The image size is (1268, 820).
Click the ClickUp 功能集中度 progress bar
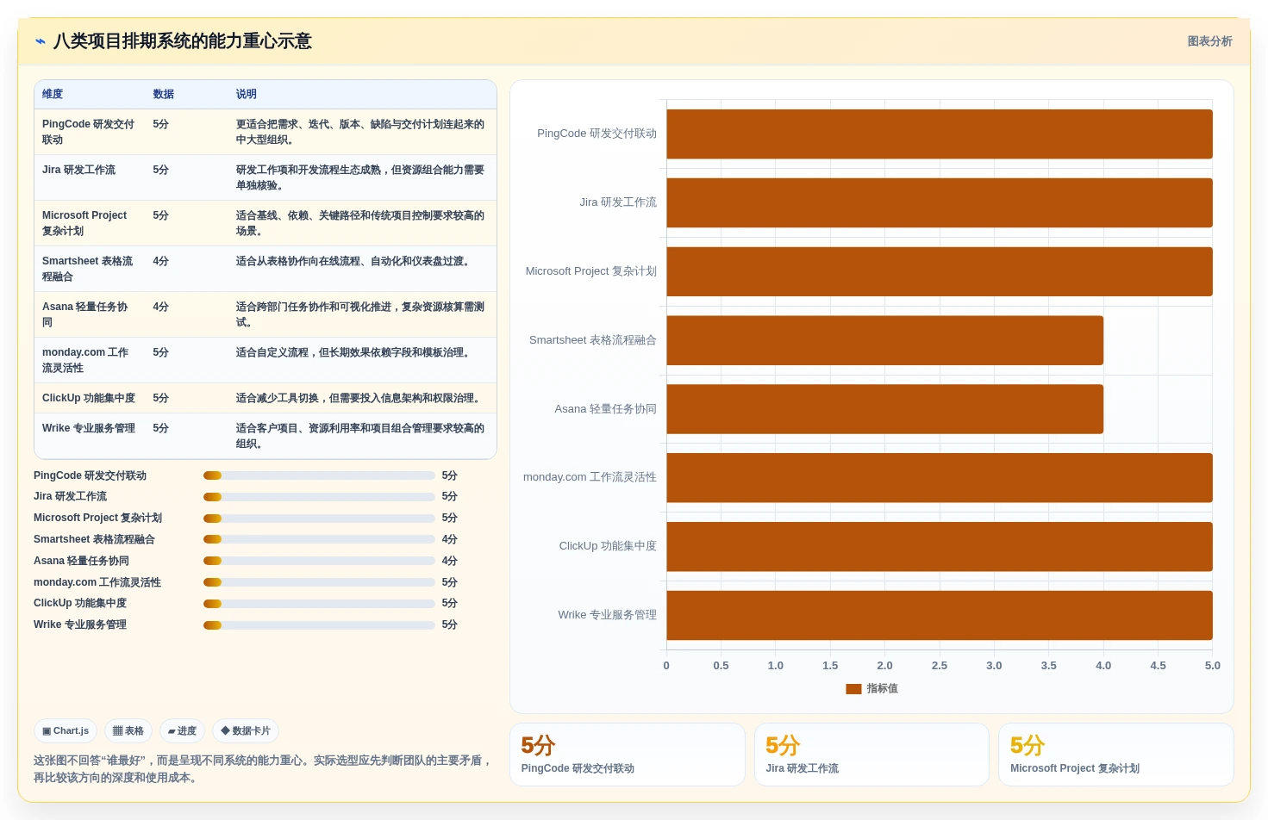[x=319, y=604]
